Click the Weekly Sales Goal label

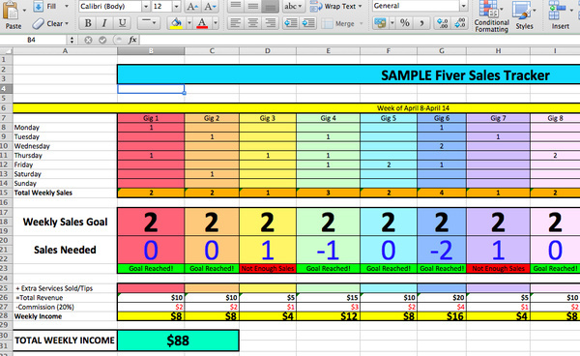(65, 222)
